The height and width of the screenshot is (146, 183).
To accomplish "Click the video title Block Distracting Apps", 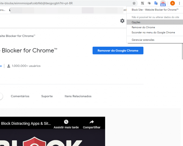I will [x=26, y=123].
